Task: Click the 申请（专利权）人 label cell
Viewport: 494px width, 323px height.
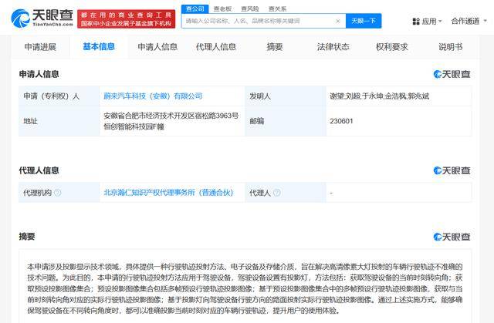Action: coord(59,96)
